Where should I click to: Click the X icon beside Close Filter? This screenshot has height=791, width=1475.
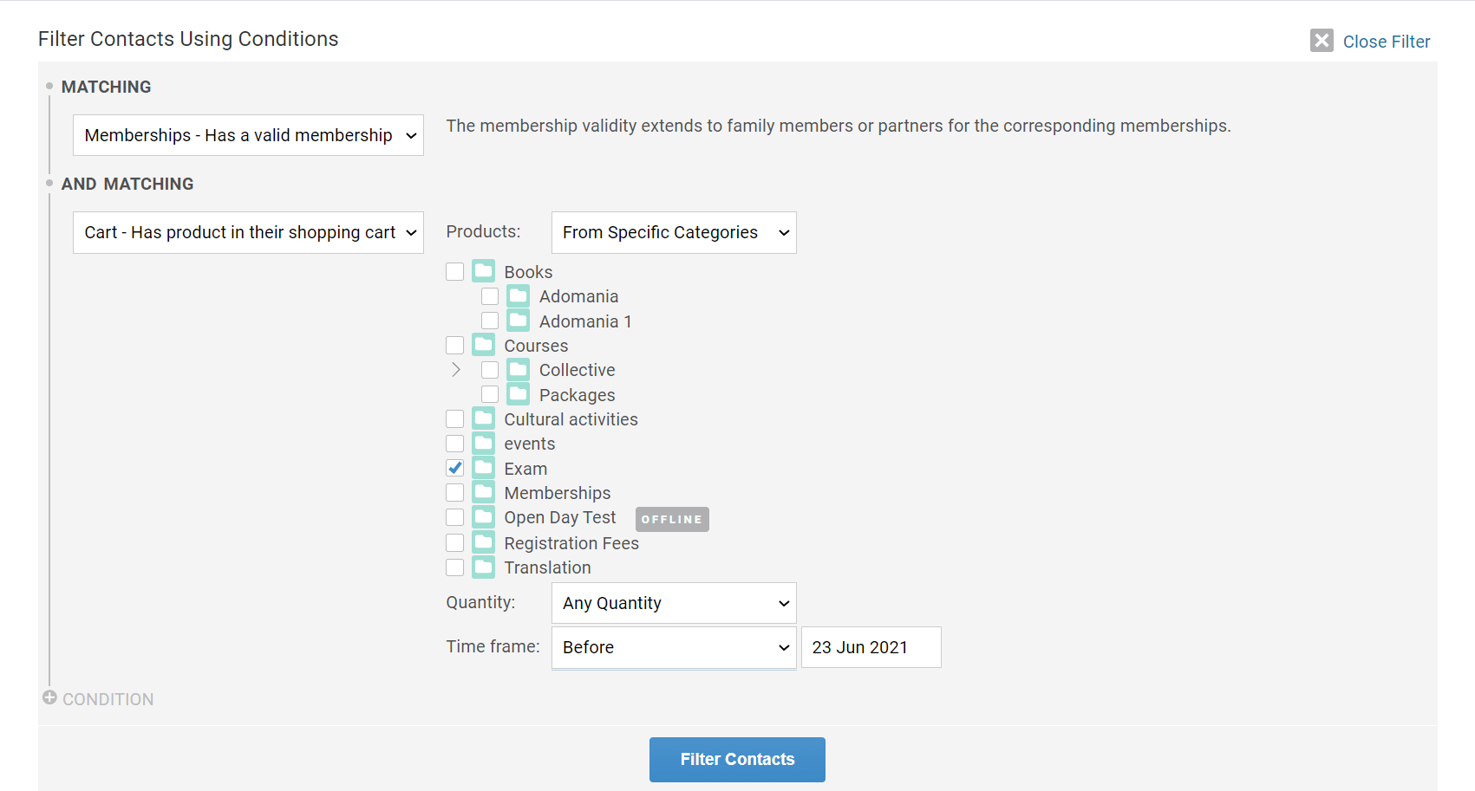1322,41
